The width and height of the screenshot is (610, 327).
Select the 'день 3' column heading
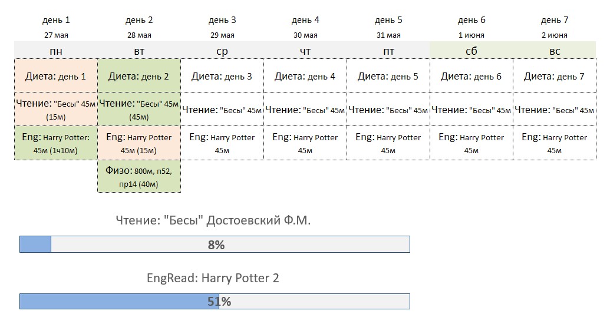[222, 20]
